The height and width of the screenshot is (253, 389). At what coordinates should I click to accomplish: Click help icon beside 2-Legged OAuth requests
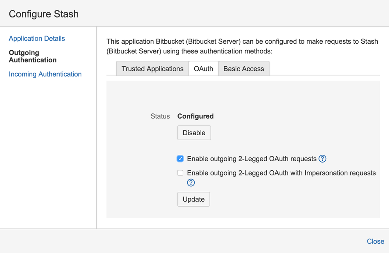[x=322, y=159]
